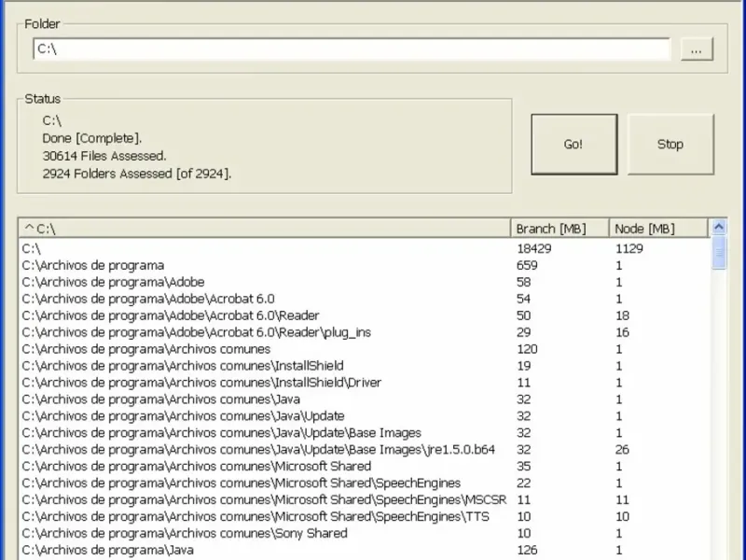Click the status text '2924 Folders Assessed [of 2924].'
The width and height of the screenshot is (746, 560).
tap(136, 174)
